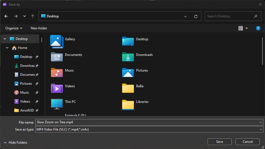
Task: Expand the address bar history dropdown
Action: [185, 16]
